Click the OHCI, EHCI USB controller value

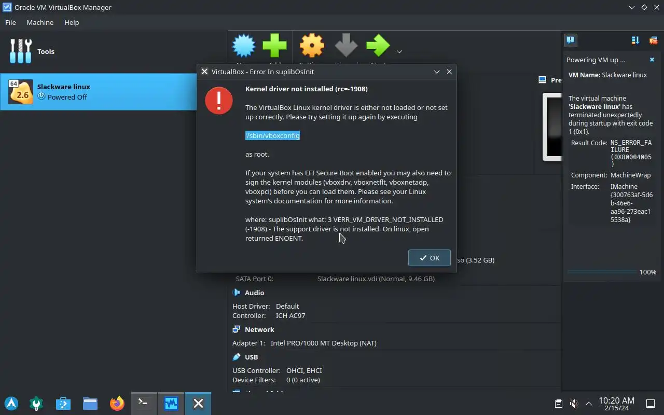[x=304, y=370]
